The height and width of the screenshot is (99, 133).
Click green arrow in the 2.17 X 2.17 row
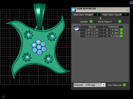[122, 36]
